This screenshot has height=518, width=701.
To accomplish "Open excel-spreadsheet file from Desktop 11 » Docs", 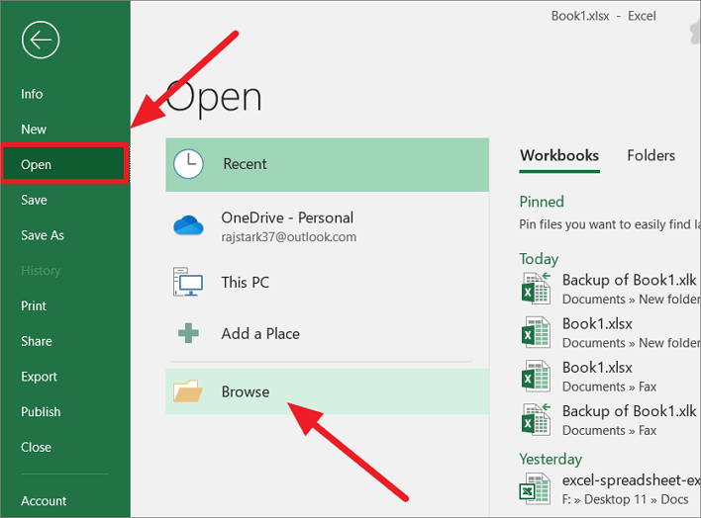I will click(x=610, y=489).
